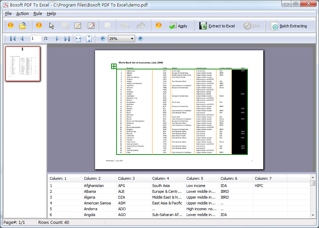This screenshot has width=319, height=228.
Task: Click the step 2 orange badge
Action: 39,25
